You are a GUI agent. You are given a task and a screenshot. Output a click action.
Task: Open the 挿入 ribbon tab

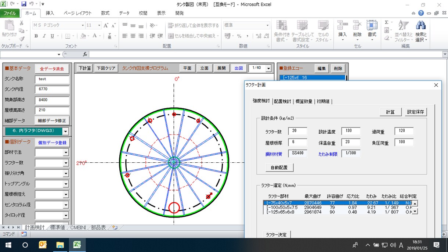click(50, 13)
